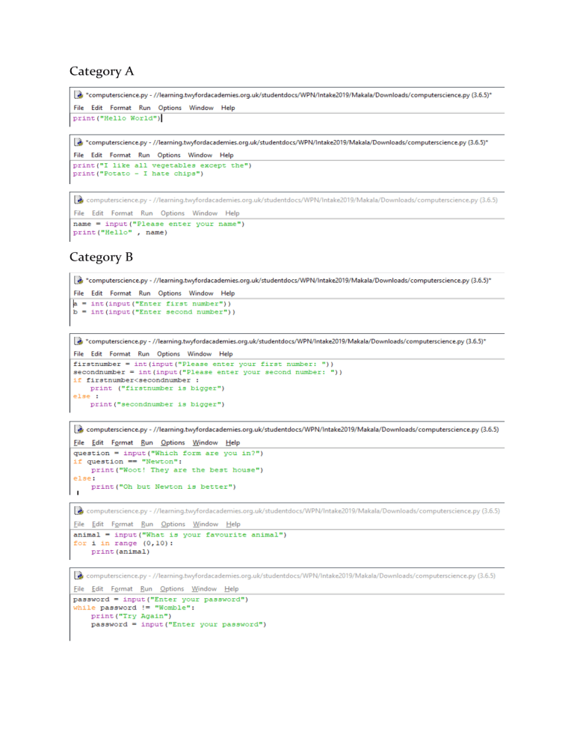Viewport: 574px width, 744px height.
Task: Open Help menu in the Hello World window
Action: (228, 108)
